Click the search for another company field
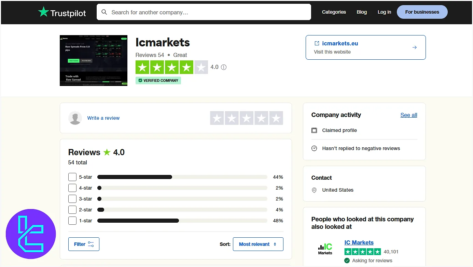Viewport: 473px width, 267px height. (204, 12)
